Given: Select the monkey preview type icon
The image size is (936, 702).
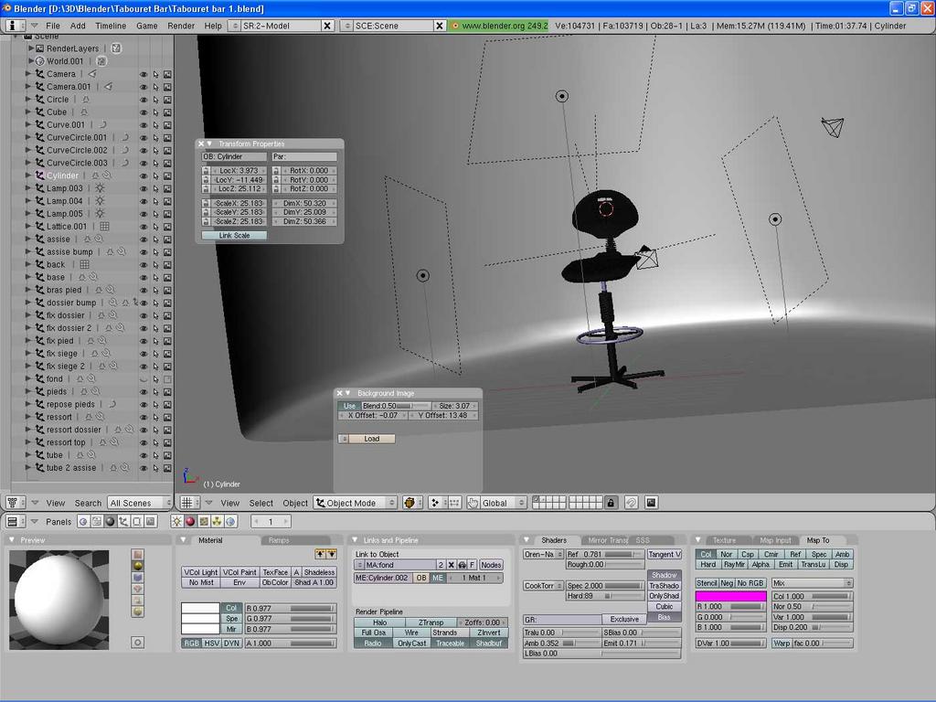Looking at the screenshot, I should (138, 589).
